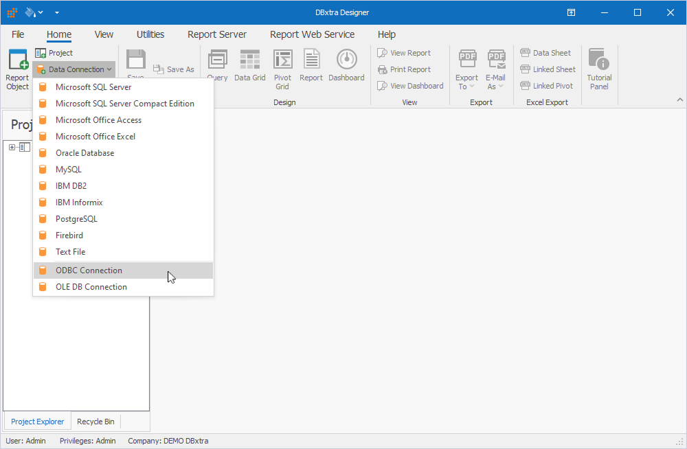Choose MySQL as data connection type
The image size is (687, 449).
pyautogui.click(x=69, y=169)
